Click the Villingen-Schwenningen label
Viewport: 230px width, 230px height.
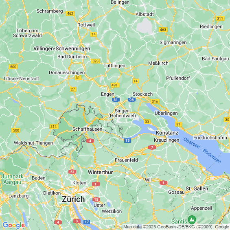[62, 48]
